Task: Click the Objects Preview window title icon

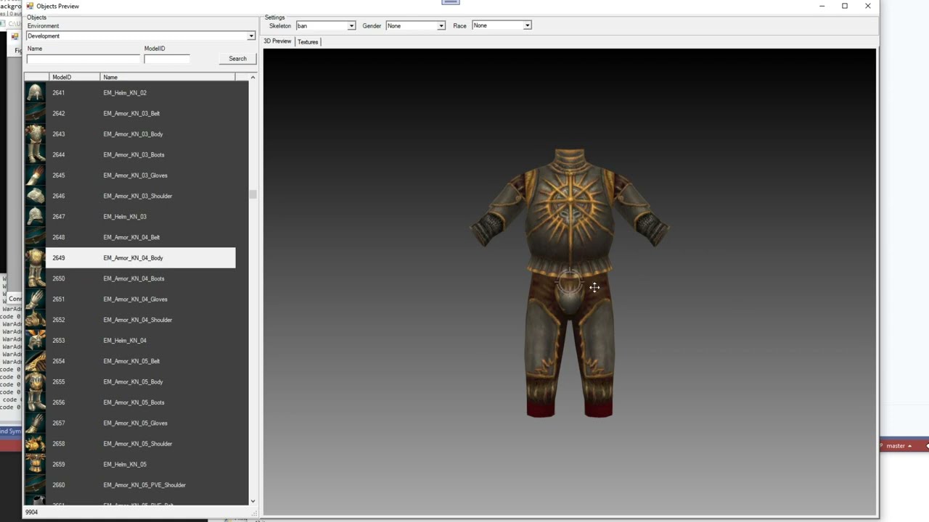Action: (x=30, y=6)
